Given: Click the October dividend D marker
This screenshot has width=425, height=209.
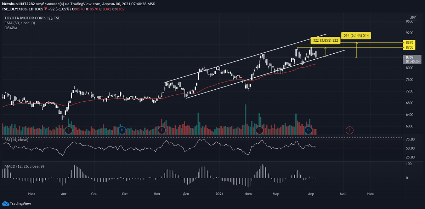Looking at the screenshot, I should [x=122, y=130].
